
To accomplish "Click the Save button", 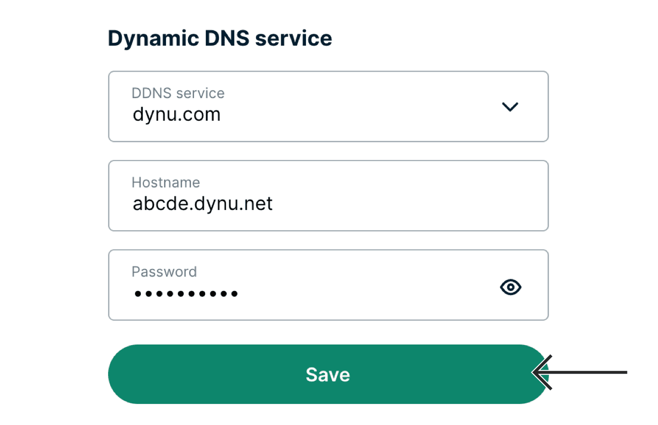I will pyautogui.click(x=328, y=374).
